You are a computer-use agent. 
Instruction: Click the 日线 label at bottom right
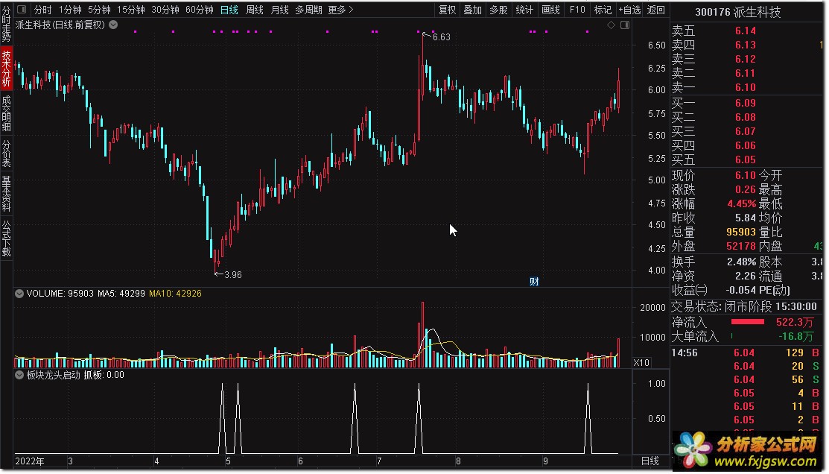[x=649, y=461]
